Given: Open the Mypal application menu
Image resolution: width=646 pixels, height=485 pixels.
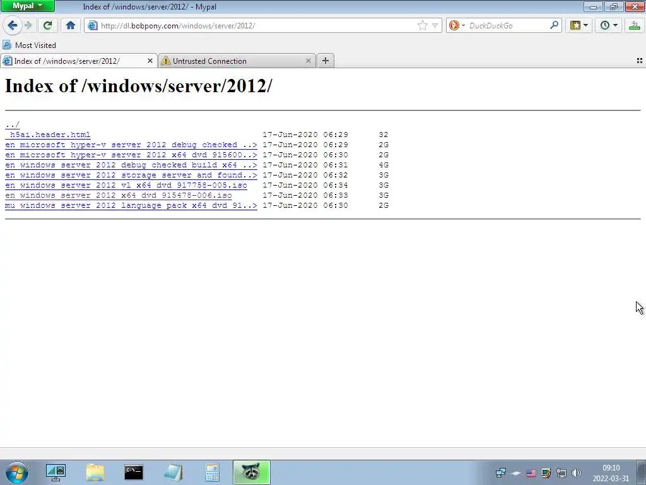Looking at the screenshot, I should [28, 6].
